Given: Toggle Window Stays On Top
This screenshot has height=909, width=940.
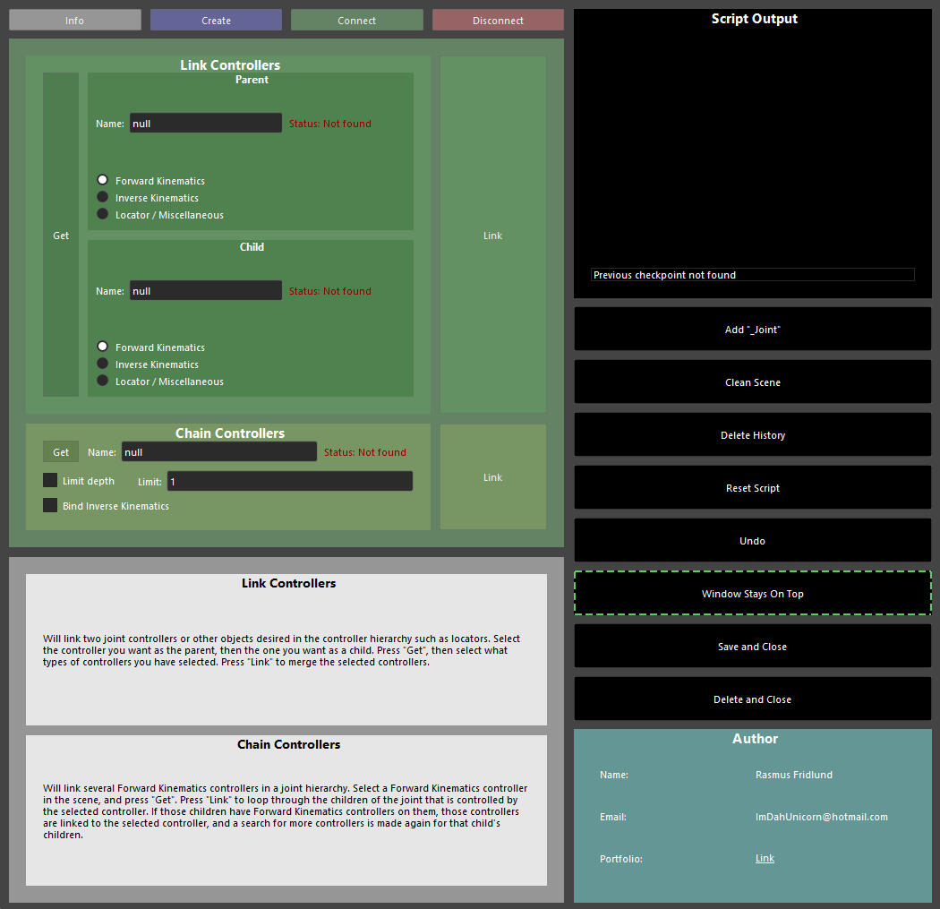Looking at the screenshot, I should (x=752, y=594).
